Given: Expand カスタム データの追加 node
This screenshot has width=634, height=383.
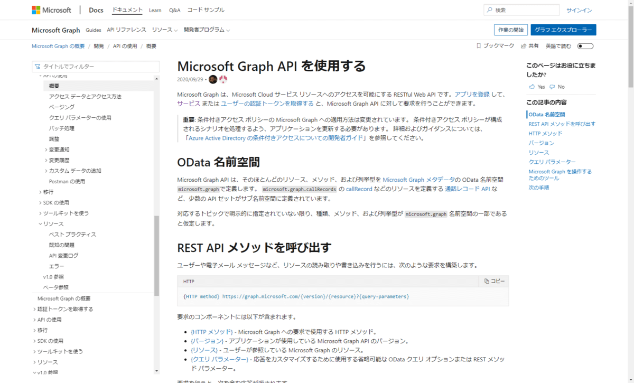Looking at the screenshot, I should pyautogui.click(x=46, y=171).
